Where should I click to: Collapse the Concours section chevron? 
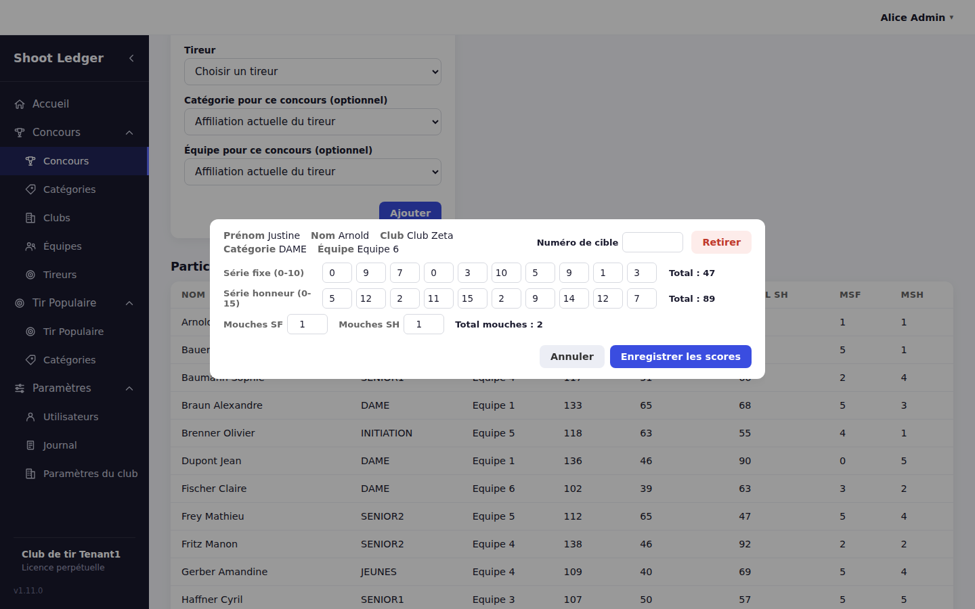point(129,133)
